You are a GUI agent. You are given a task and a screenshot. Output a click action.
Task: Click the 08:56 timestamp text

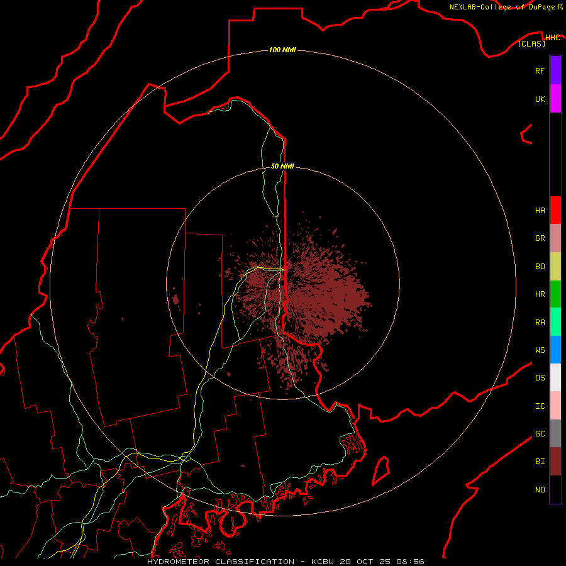coord(410,562)
